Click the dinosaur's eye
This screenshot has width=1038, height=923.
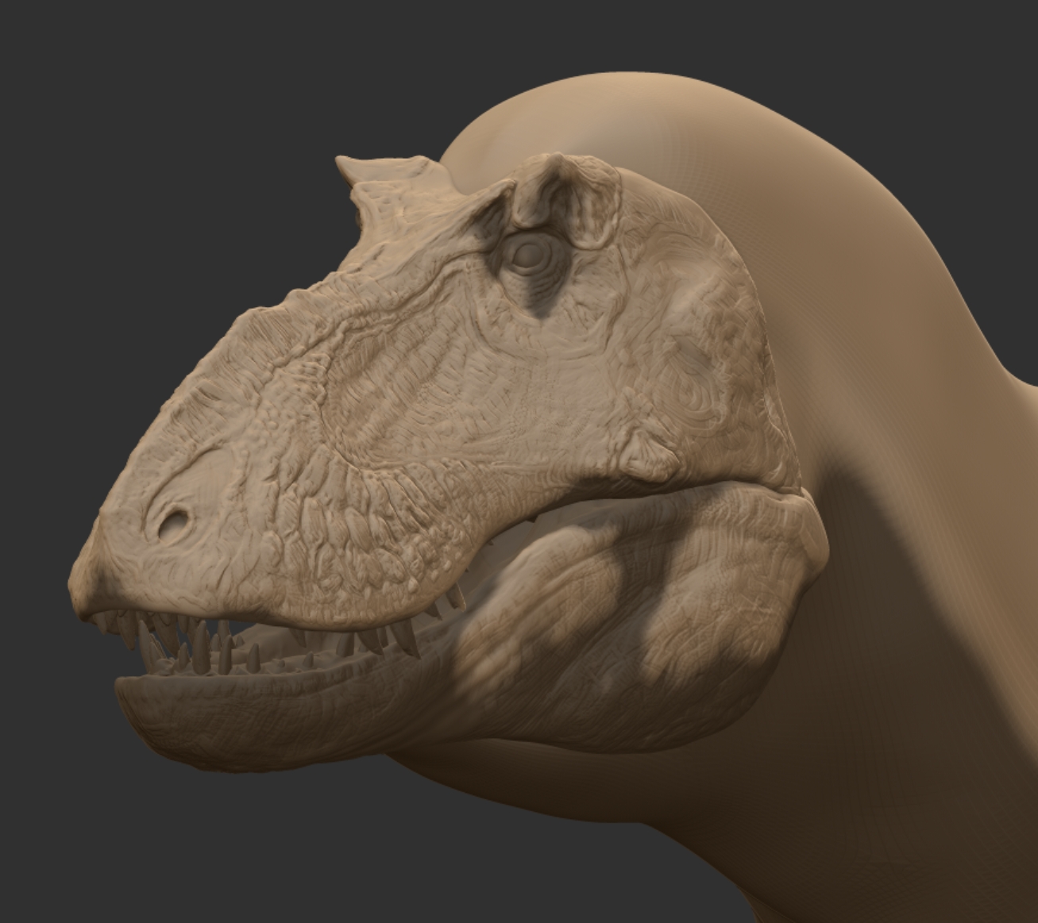[x=526, y=255]
